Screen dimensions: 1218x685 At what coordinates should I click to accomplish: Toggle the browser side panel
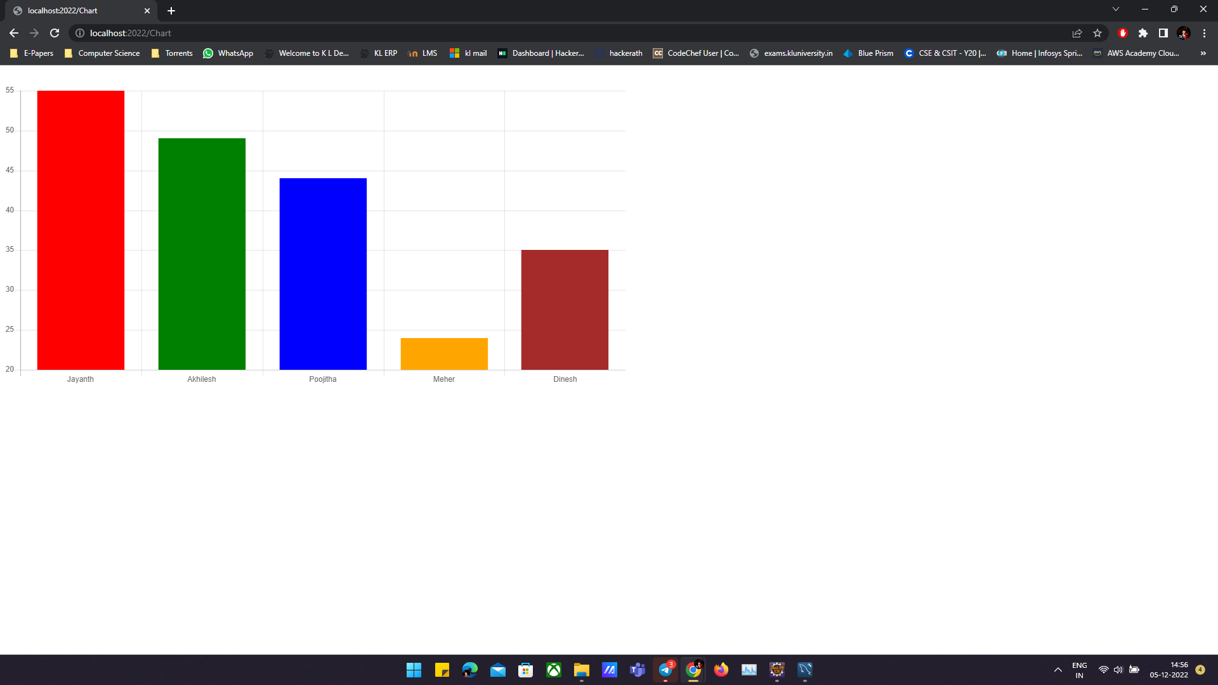click(1163, 33)
